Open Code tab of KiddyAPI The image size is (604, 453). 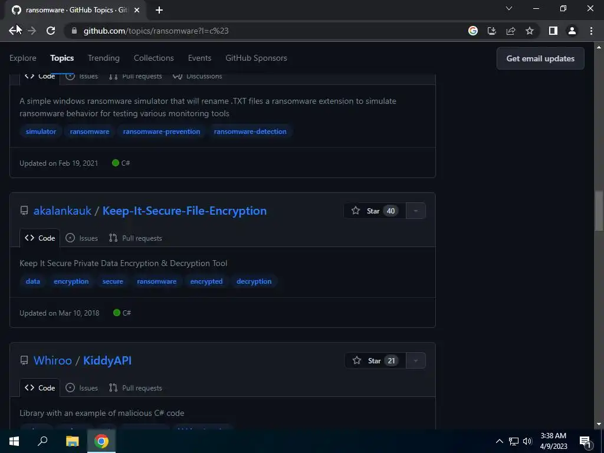point(40,388)
